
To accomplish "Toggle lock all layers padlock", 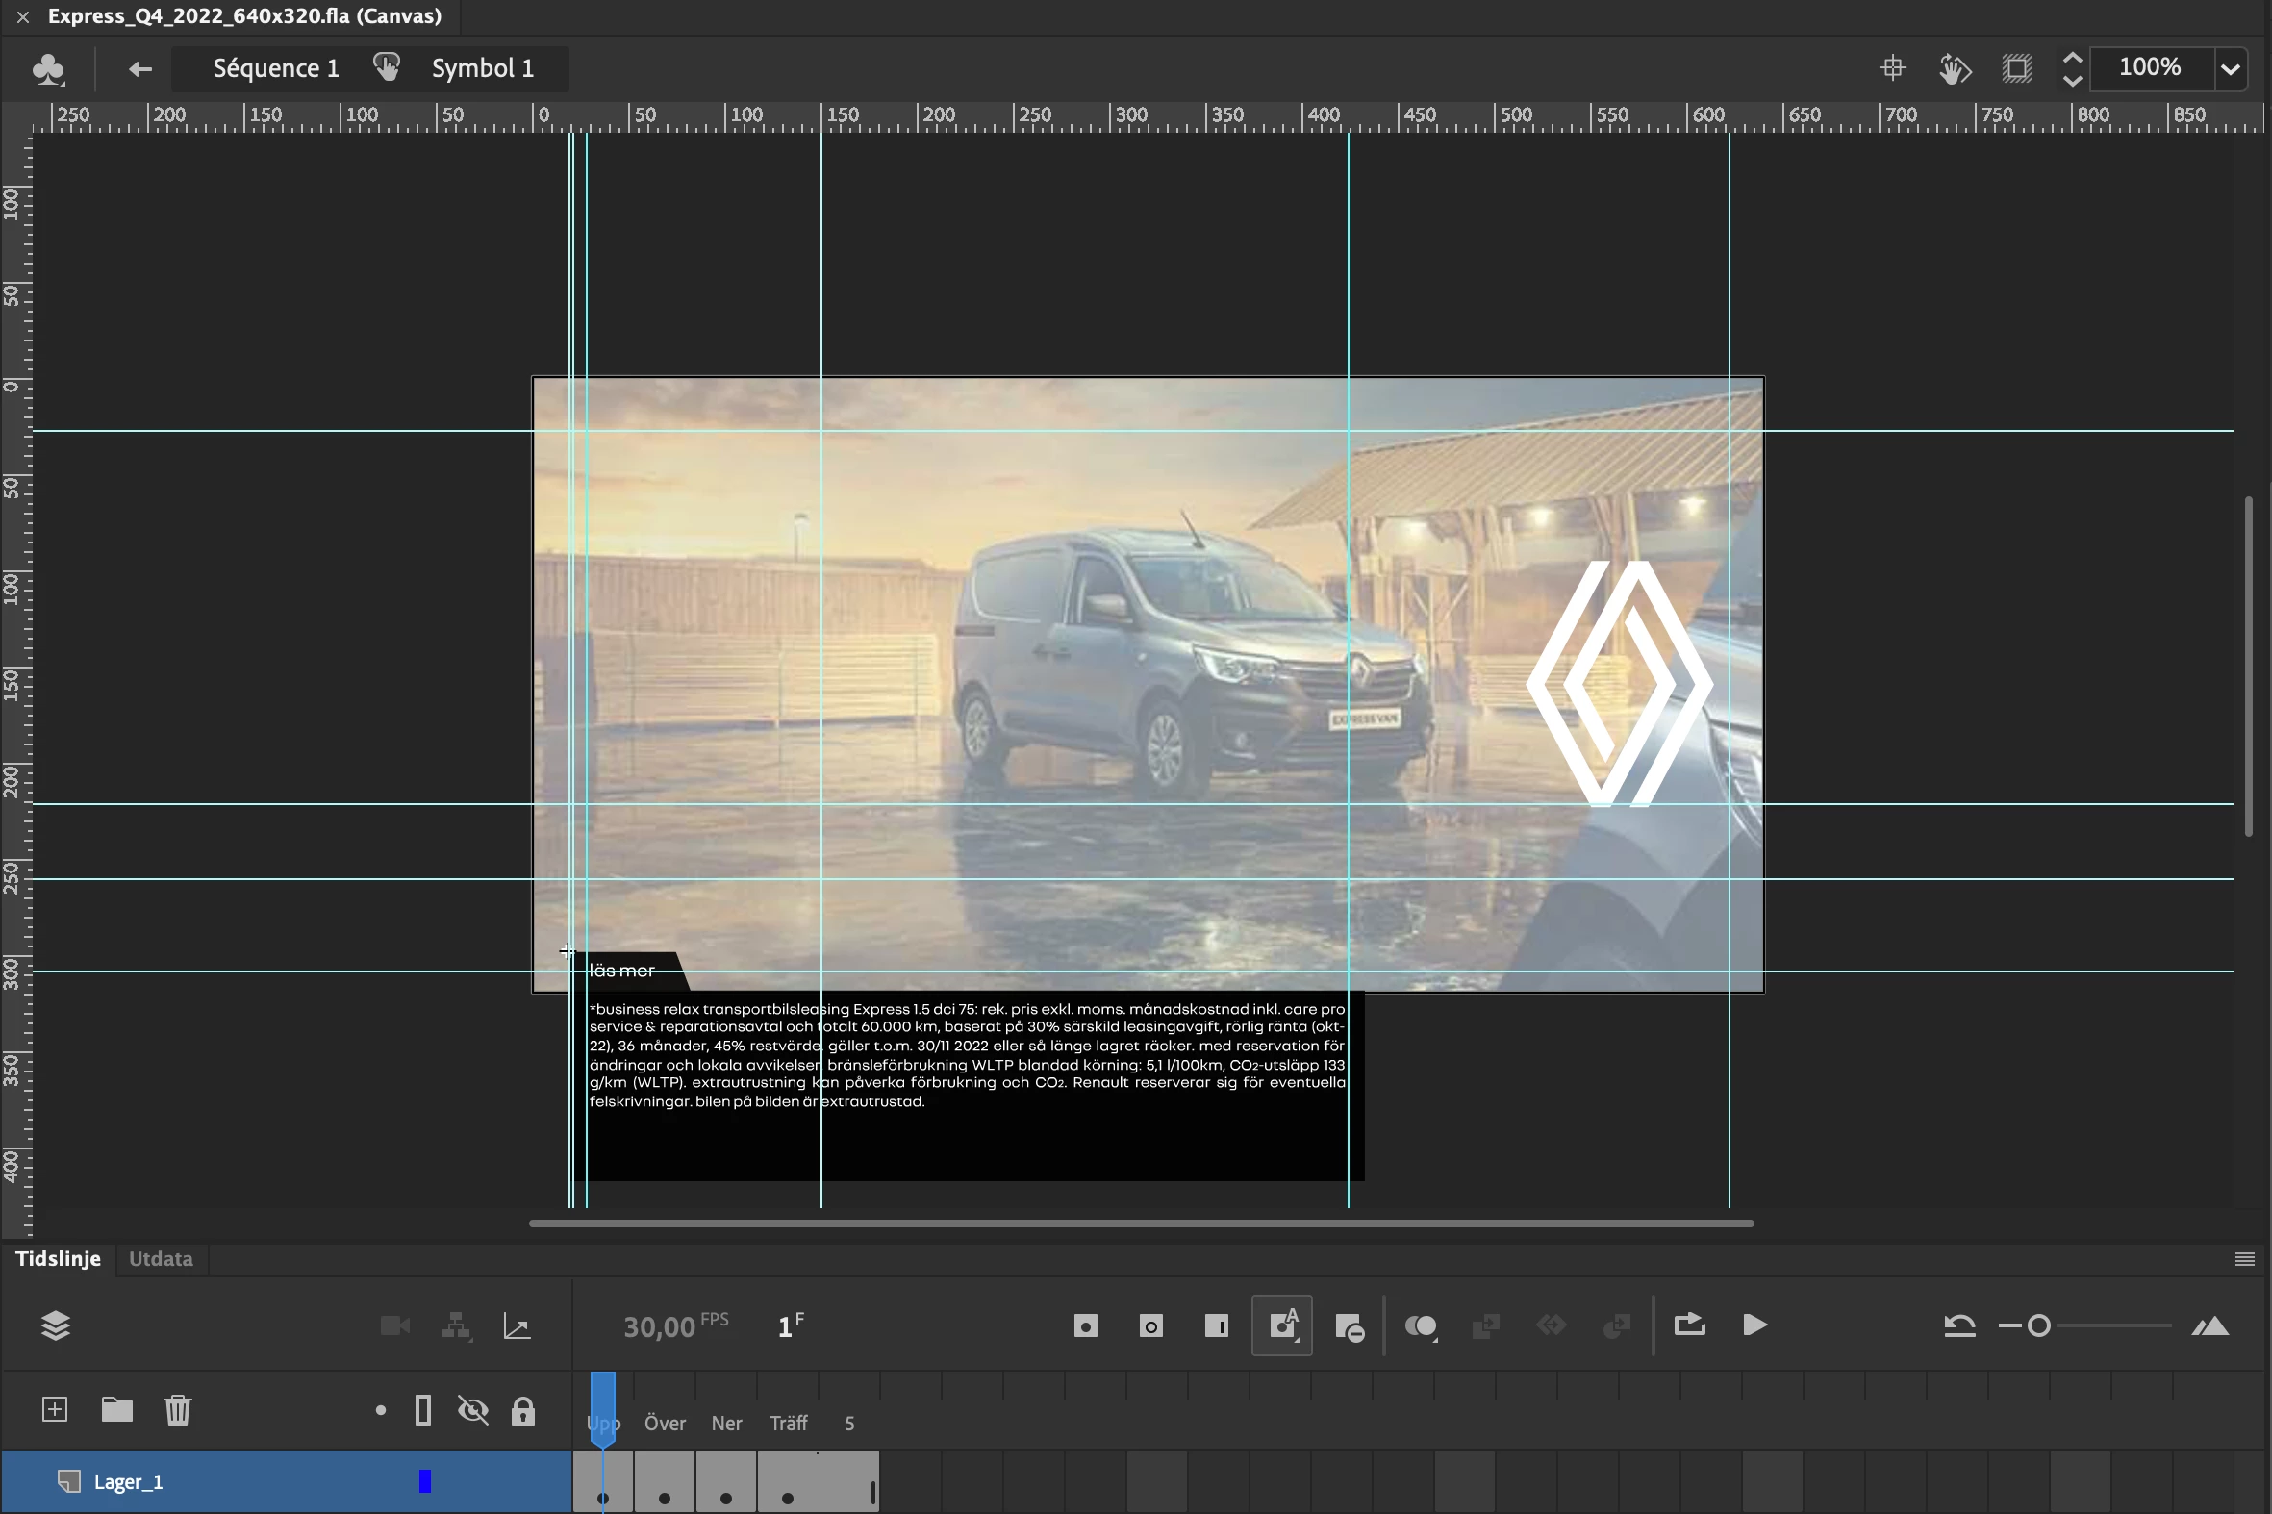I will 522,1411.
